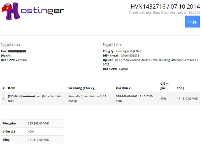Click the blue In print button
This screenshot has height=144, width=202.
click(x=192, y=22)
